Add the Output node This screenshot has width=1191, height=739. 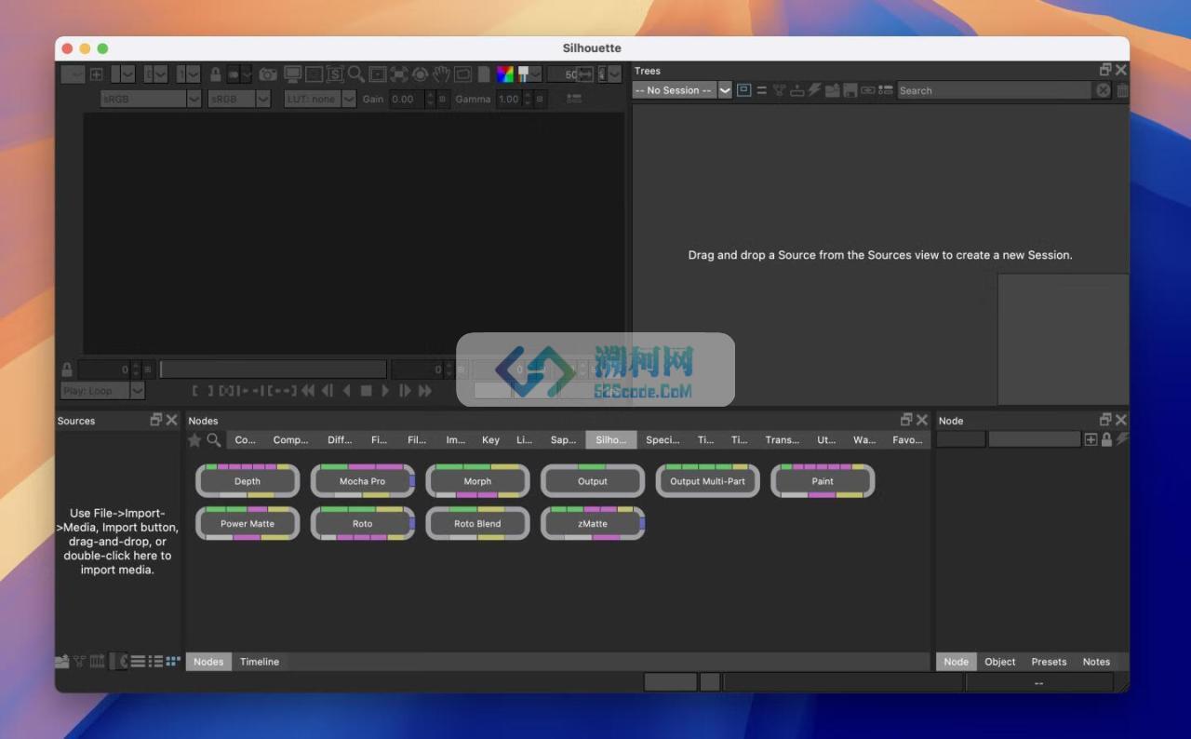[593, 481]
